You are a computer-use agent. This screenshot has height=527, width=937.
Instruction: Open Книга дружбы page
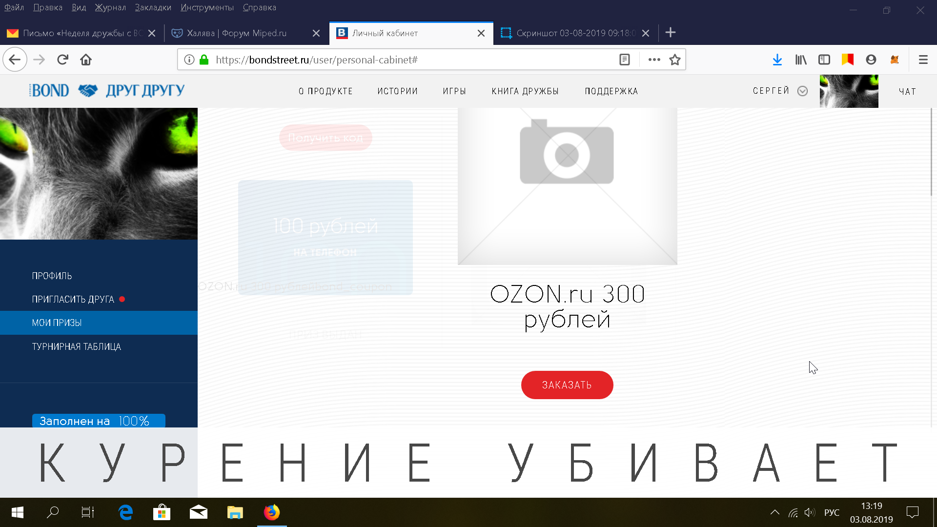click(525, 91)
